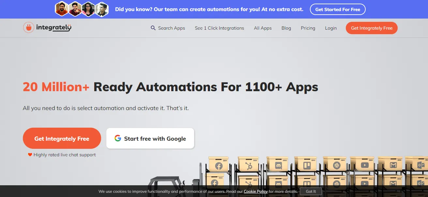Dismiss cookie notice with Got It
The height and width of the screenshot is (197, 428).
coord(311,191)
